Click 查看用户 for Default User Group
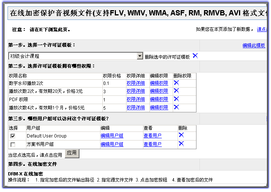Screen dimensions: 271x192 click(x=152, y=136)
